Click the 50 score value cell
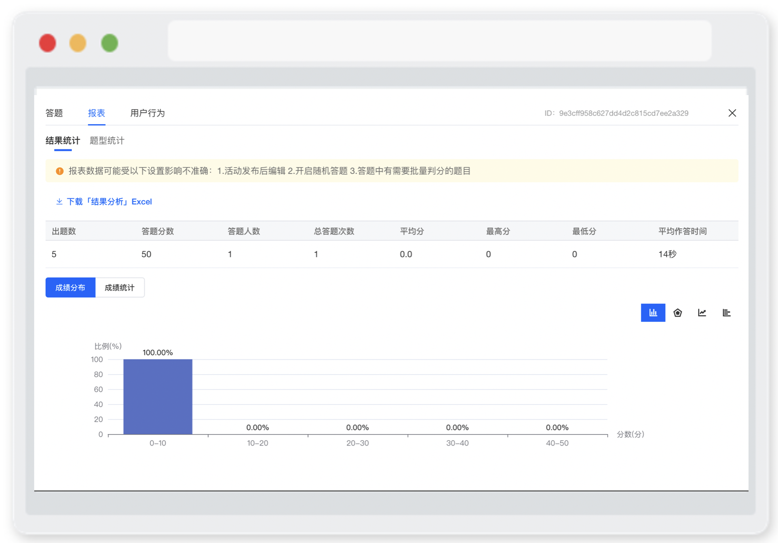 tap(146, 254)
